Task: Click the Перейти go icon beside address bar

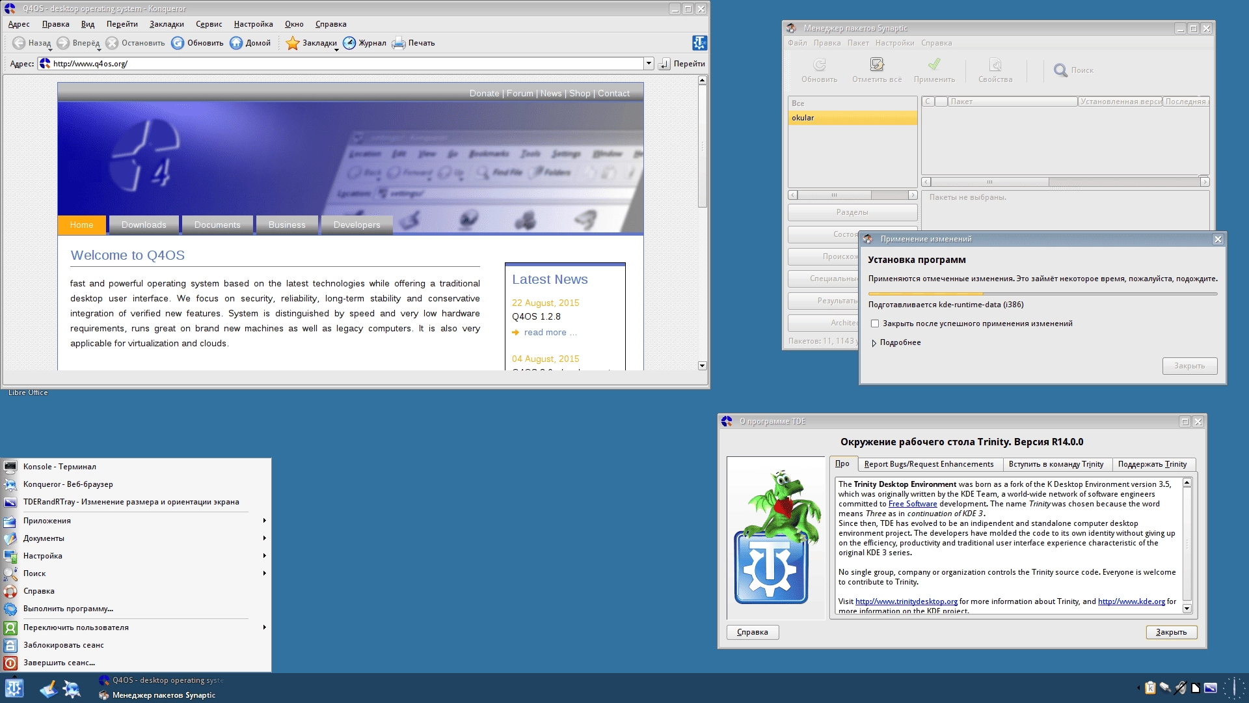Action: (x=664, y=64)
